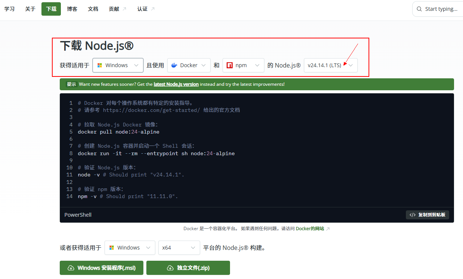Follow the latest Node.js version link
463x279 pixels.
coord(176,84)
